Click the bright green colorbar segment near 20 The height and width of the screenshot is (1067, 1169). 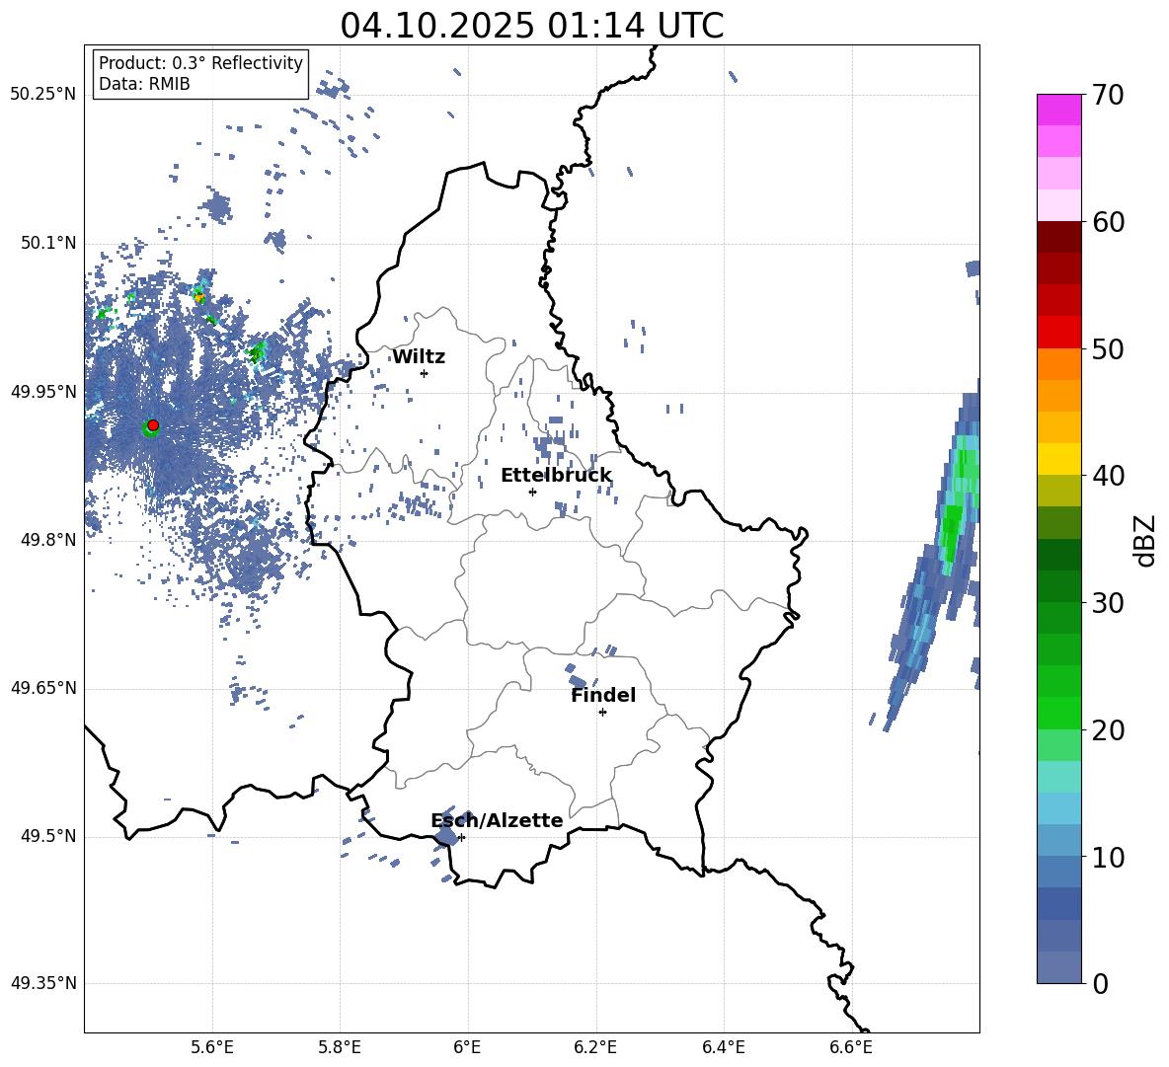pyautogui.click(x=1058, y=713)
